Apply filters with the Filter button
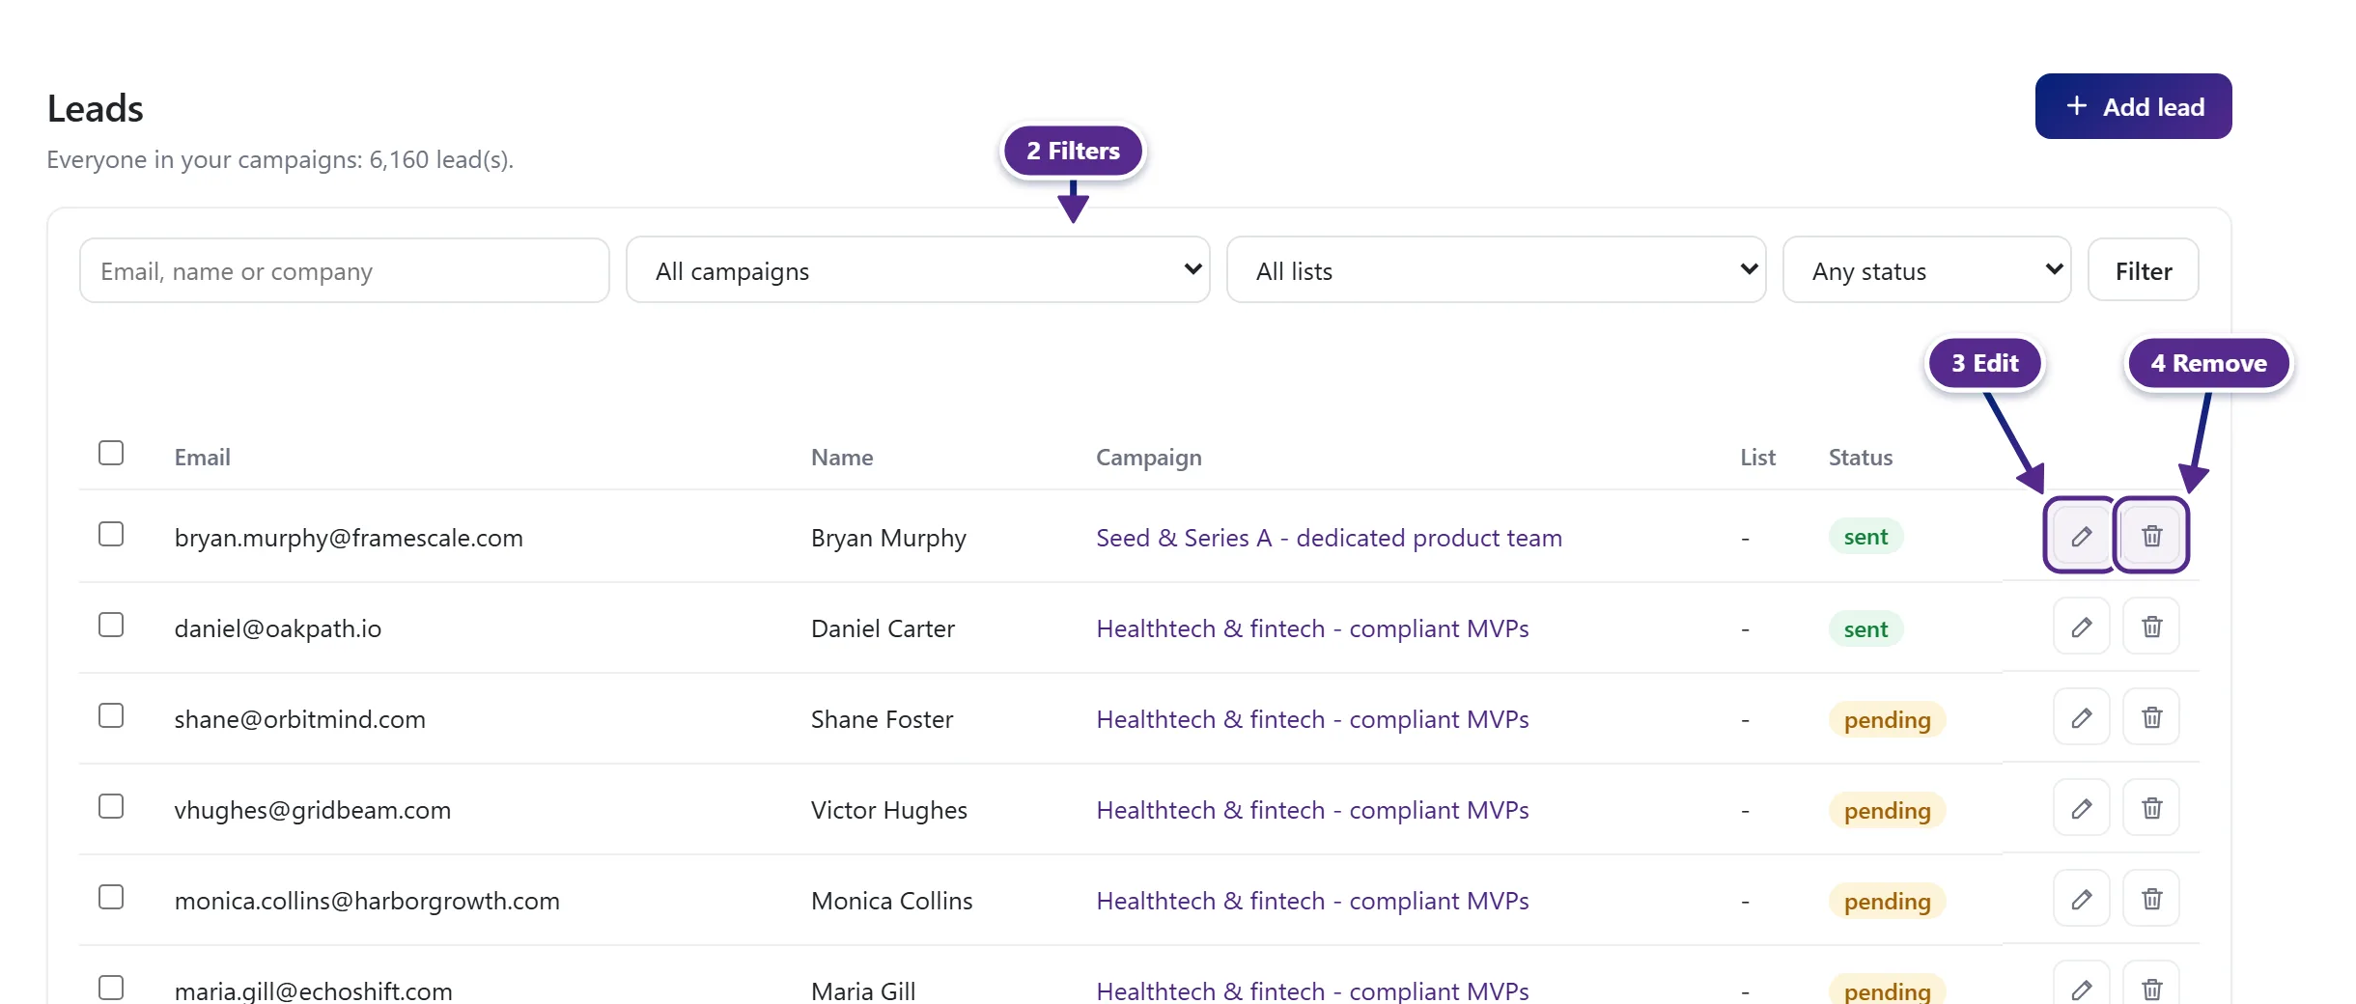 [2143, 270]
